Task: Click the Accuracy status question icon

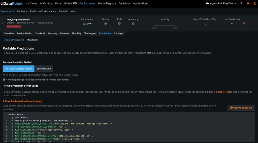Action: (133, 24)
